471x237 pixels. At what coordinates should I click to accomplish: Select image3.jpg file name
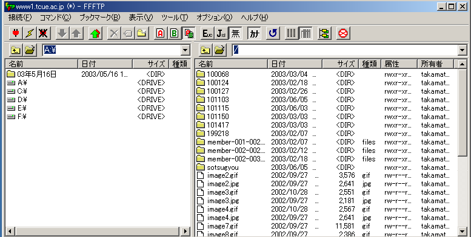click(223, 201)
